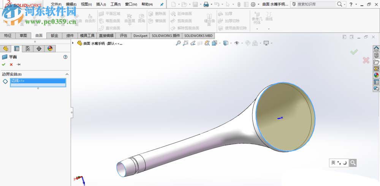Switch to the 钣金 tab
Image resolution: width=380 pixels, height=186 pixels.
(54, 36)
